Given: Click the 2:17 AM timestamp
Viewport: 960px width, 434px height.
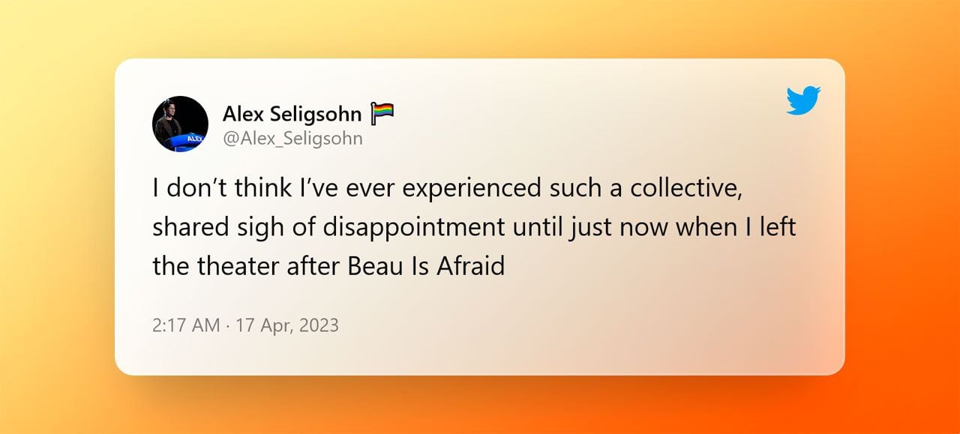Looking at the screenshot, I should [x=186, y=325].
